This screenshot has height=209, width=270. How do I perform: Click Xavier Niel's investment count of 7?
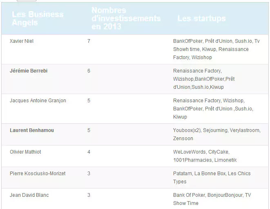pos(89,41)
